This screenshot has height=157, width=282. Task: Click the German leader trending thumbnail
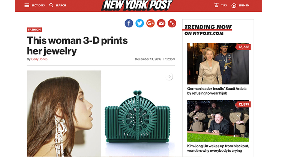pos(218,63)
